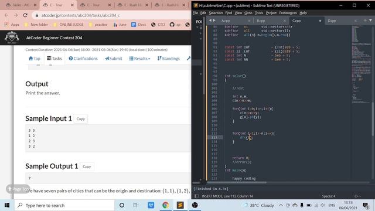The image size is (375, 211).
Task: Open Sublime Edit menu
Action: [203, 13]
